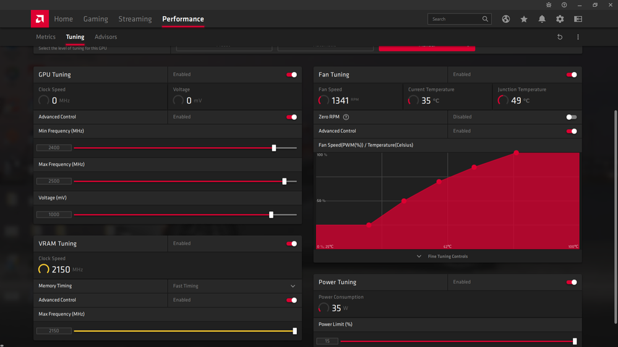618x347 pixels.
Task: Click the Power Limit 15 input field
Action: pyautogui.click(x=327, y=341)
